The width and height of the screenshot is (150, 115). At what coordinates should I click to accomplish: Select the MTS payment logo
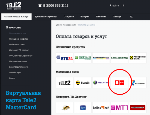(119, 83)
